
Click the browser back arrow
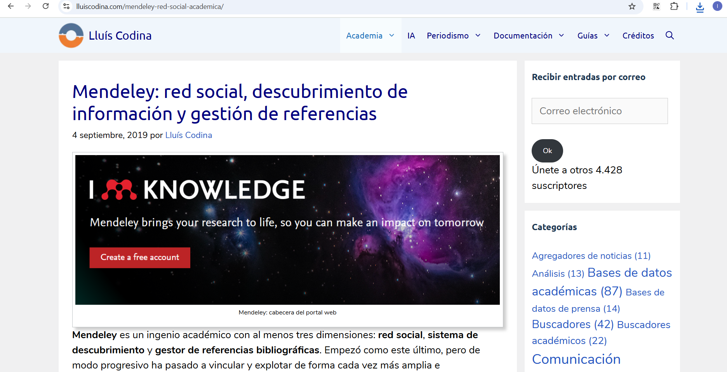(11, 6)
